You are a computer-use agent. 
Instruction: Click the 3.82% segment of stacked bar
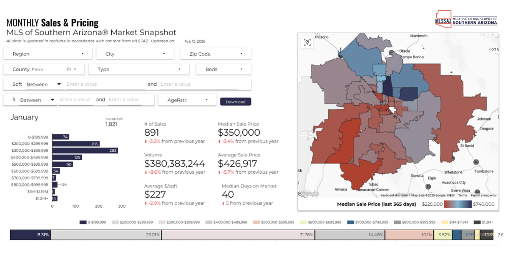(x=443, y=235)
